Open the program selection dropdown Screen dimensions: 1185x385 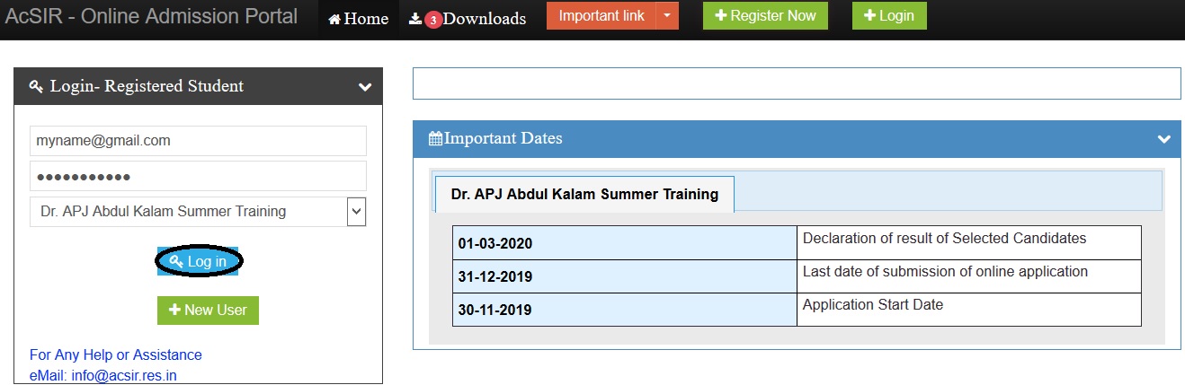point(356,212)
